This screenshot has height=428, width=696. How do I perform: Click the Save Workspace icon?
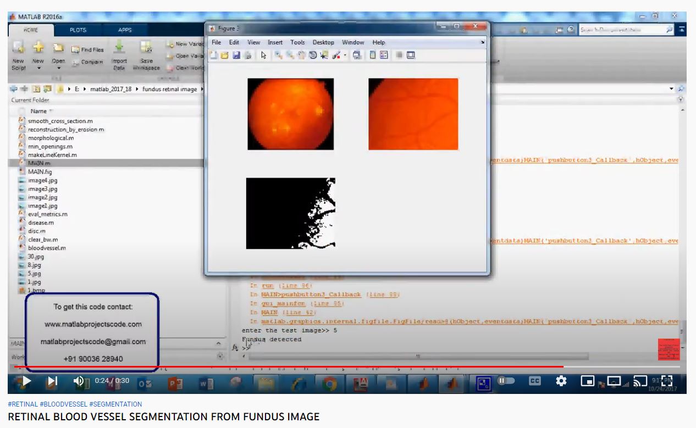point(146,47)
